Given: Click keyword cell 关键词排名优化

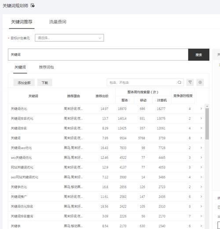Looking at the screenshot, I should [x=22, y=118].
